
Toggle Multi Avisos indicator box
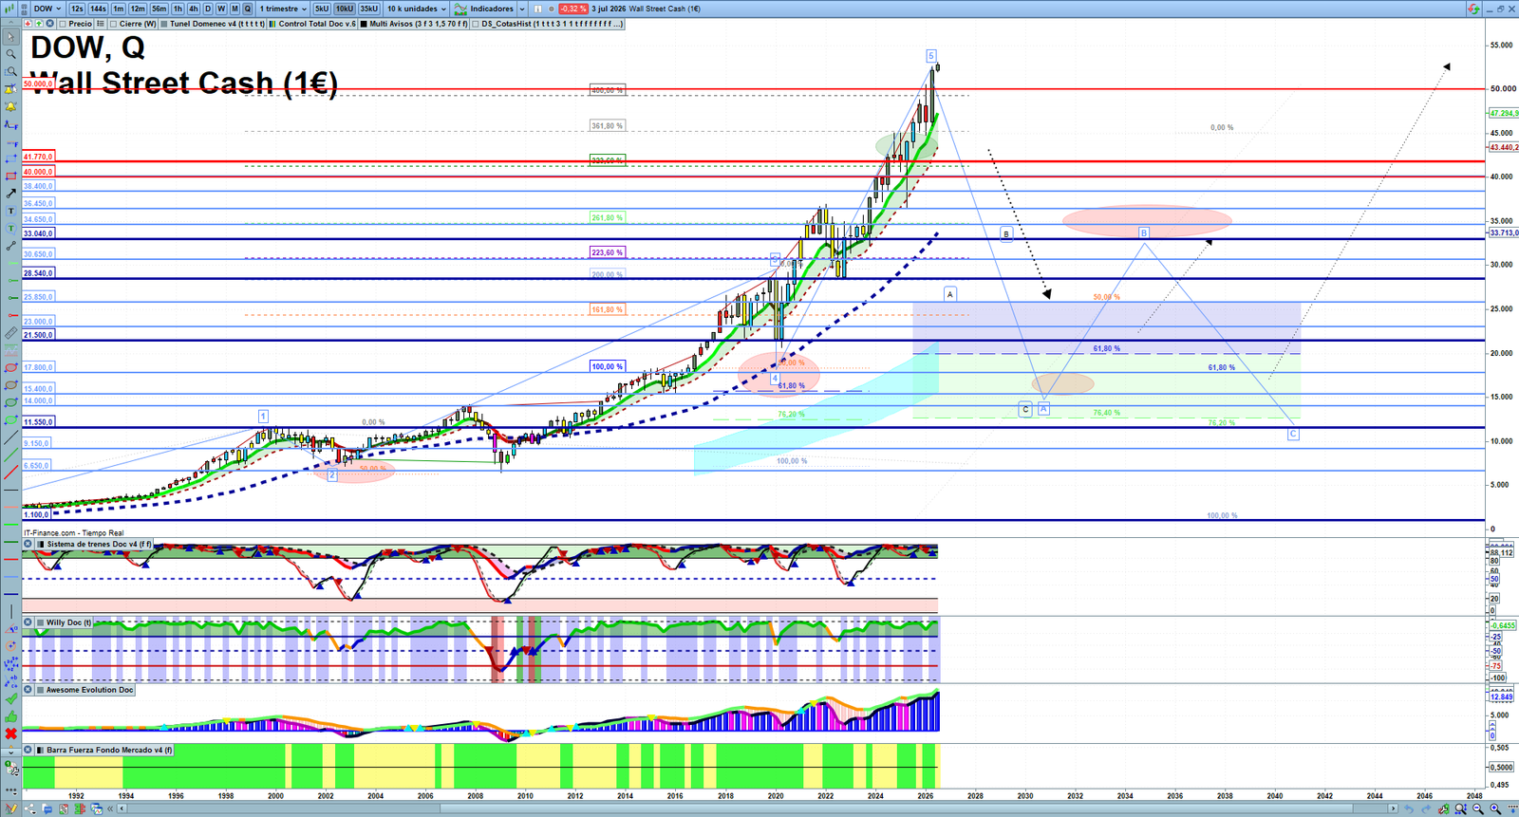pos(364,24)
